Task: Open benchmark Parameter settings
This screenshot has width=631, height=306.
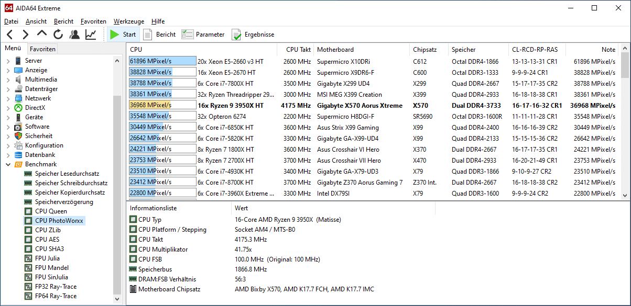Action: click(203, 35)
